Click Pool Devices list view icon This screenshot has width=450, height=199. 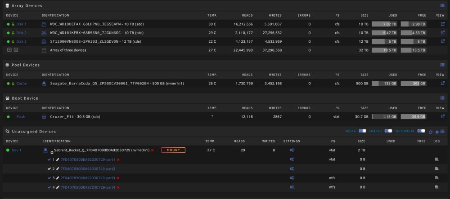(442, 65)
